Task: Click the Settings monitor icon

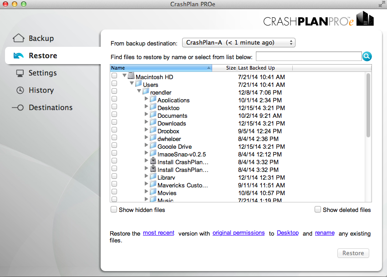Action: [20, 73]
